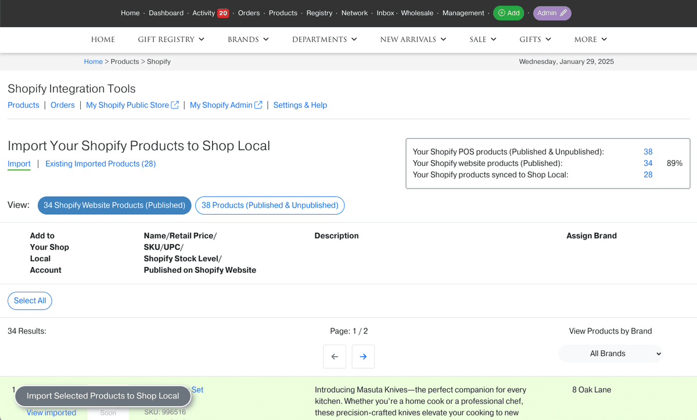Open Network in admin bar
This screenshot has width=697, height=420.
pos(354,13)
